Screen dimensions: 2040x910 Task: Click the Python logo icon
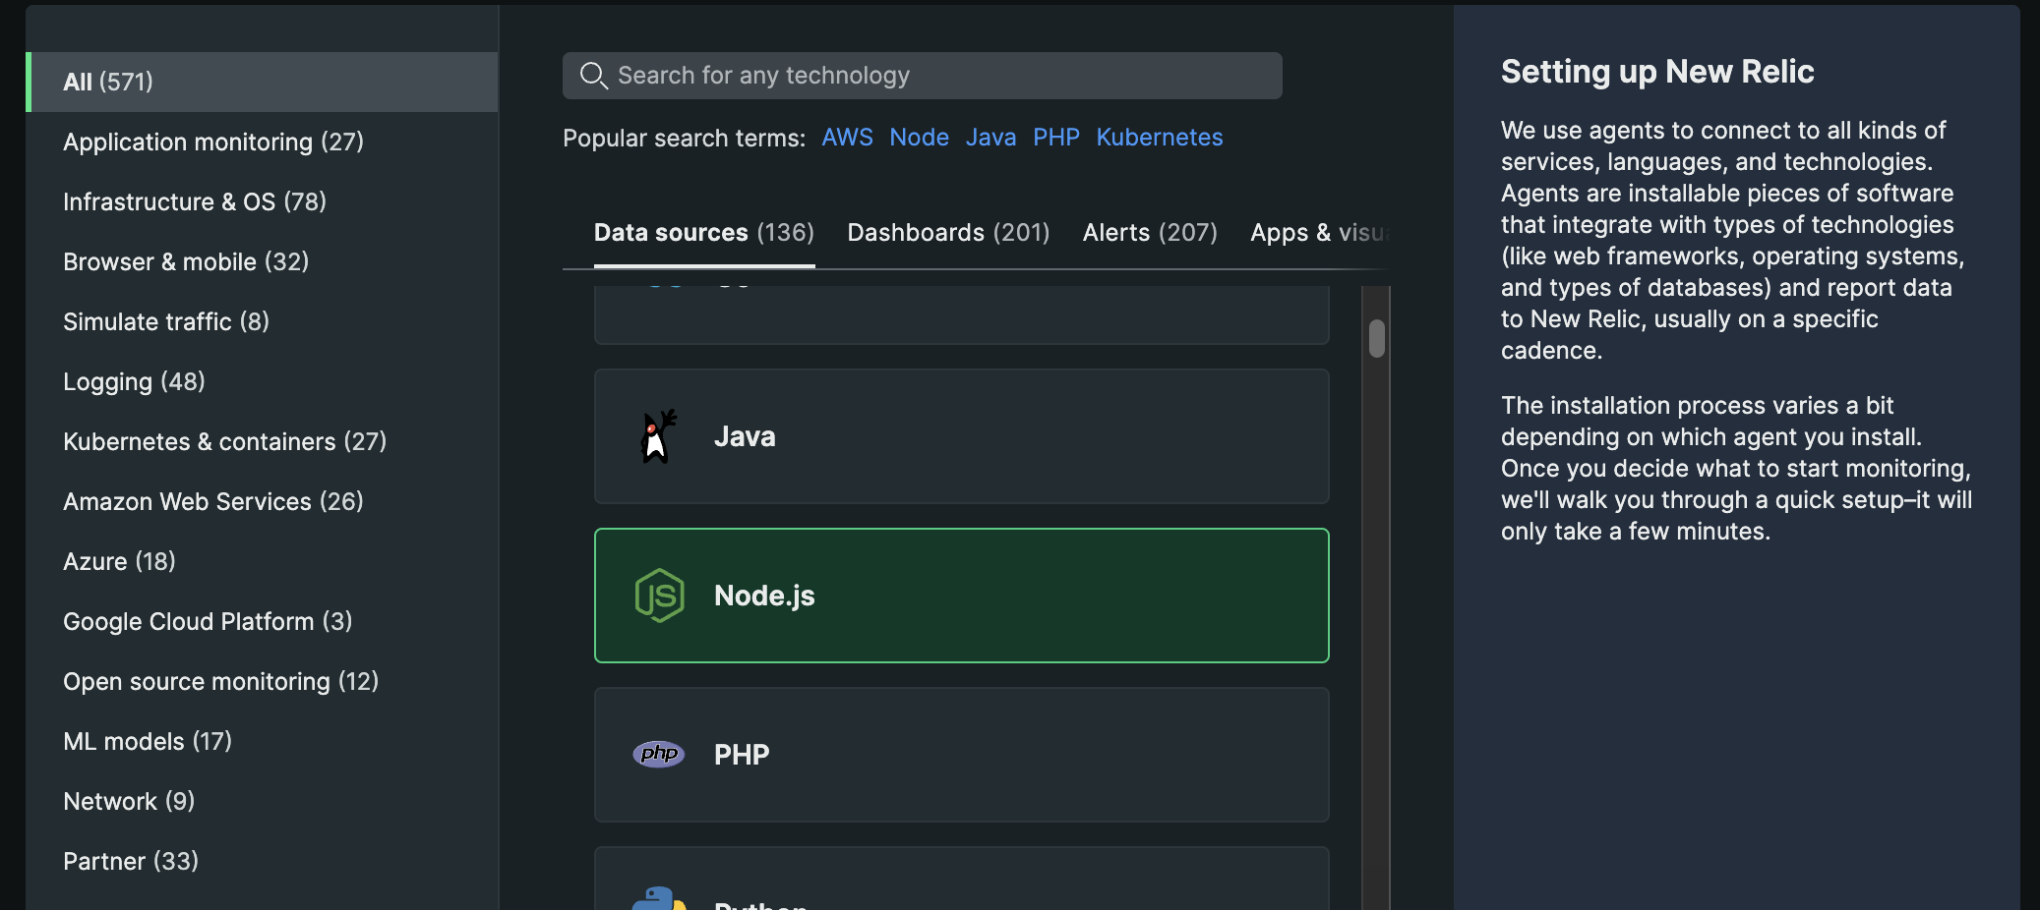(659, 898)
